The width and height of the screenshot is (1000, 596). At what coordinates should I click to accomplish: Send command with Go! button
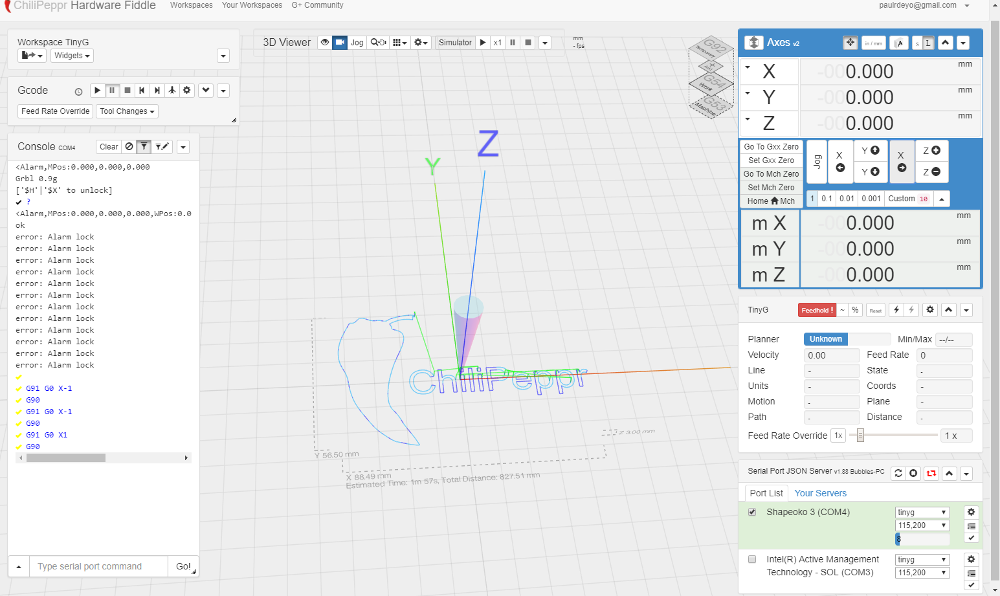[183, 566]
